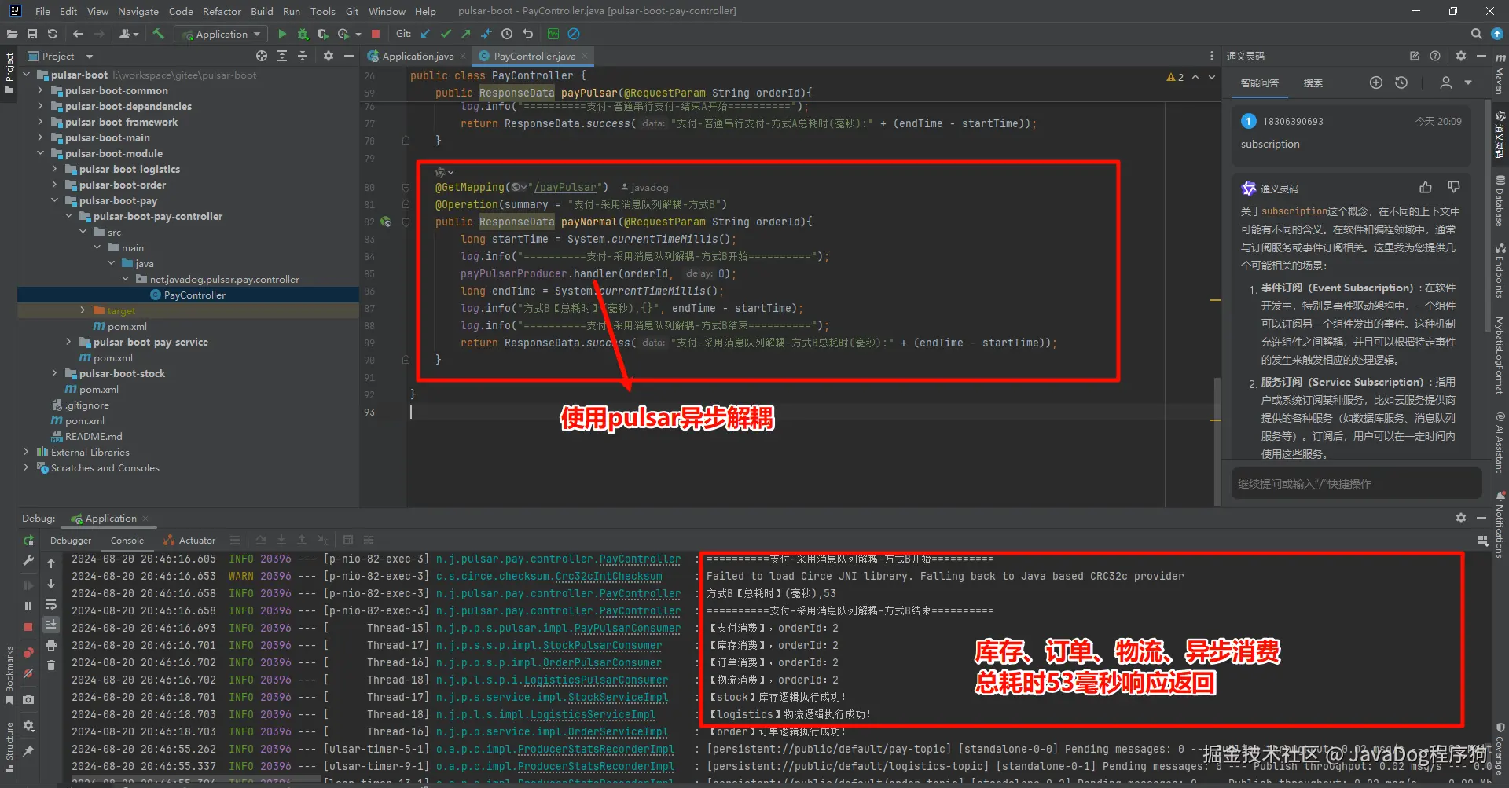Screen dimensions: 1509x788
Task: Select PayController in project tree
Action: point(194,295)
